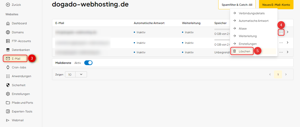This screenshot has width=300, height=127.
Task: Click the Spamfilter & Catch-All button
Action: (237, 5)
